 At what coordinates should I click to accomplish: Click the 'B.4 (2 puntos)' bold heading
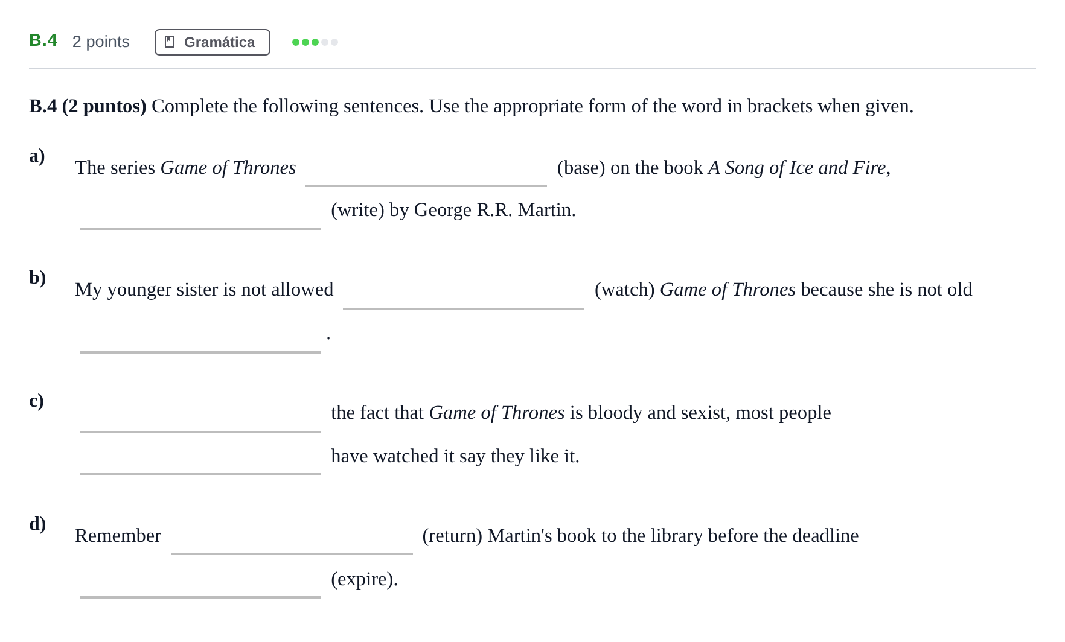pos(88,106)
